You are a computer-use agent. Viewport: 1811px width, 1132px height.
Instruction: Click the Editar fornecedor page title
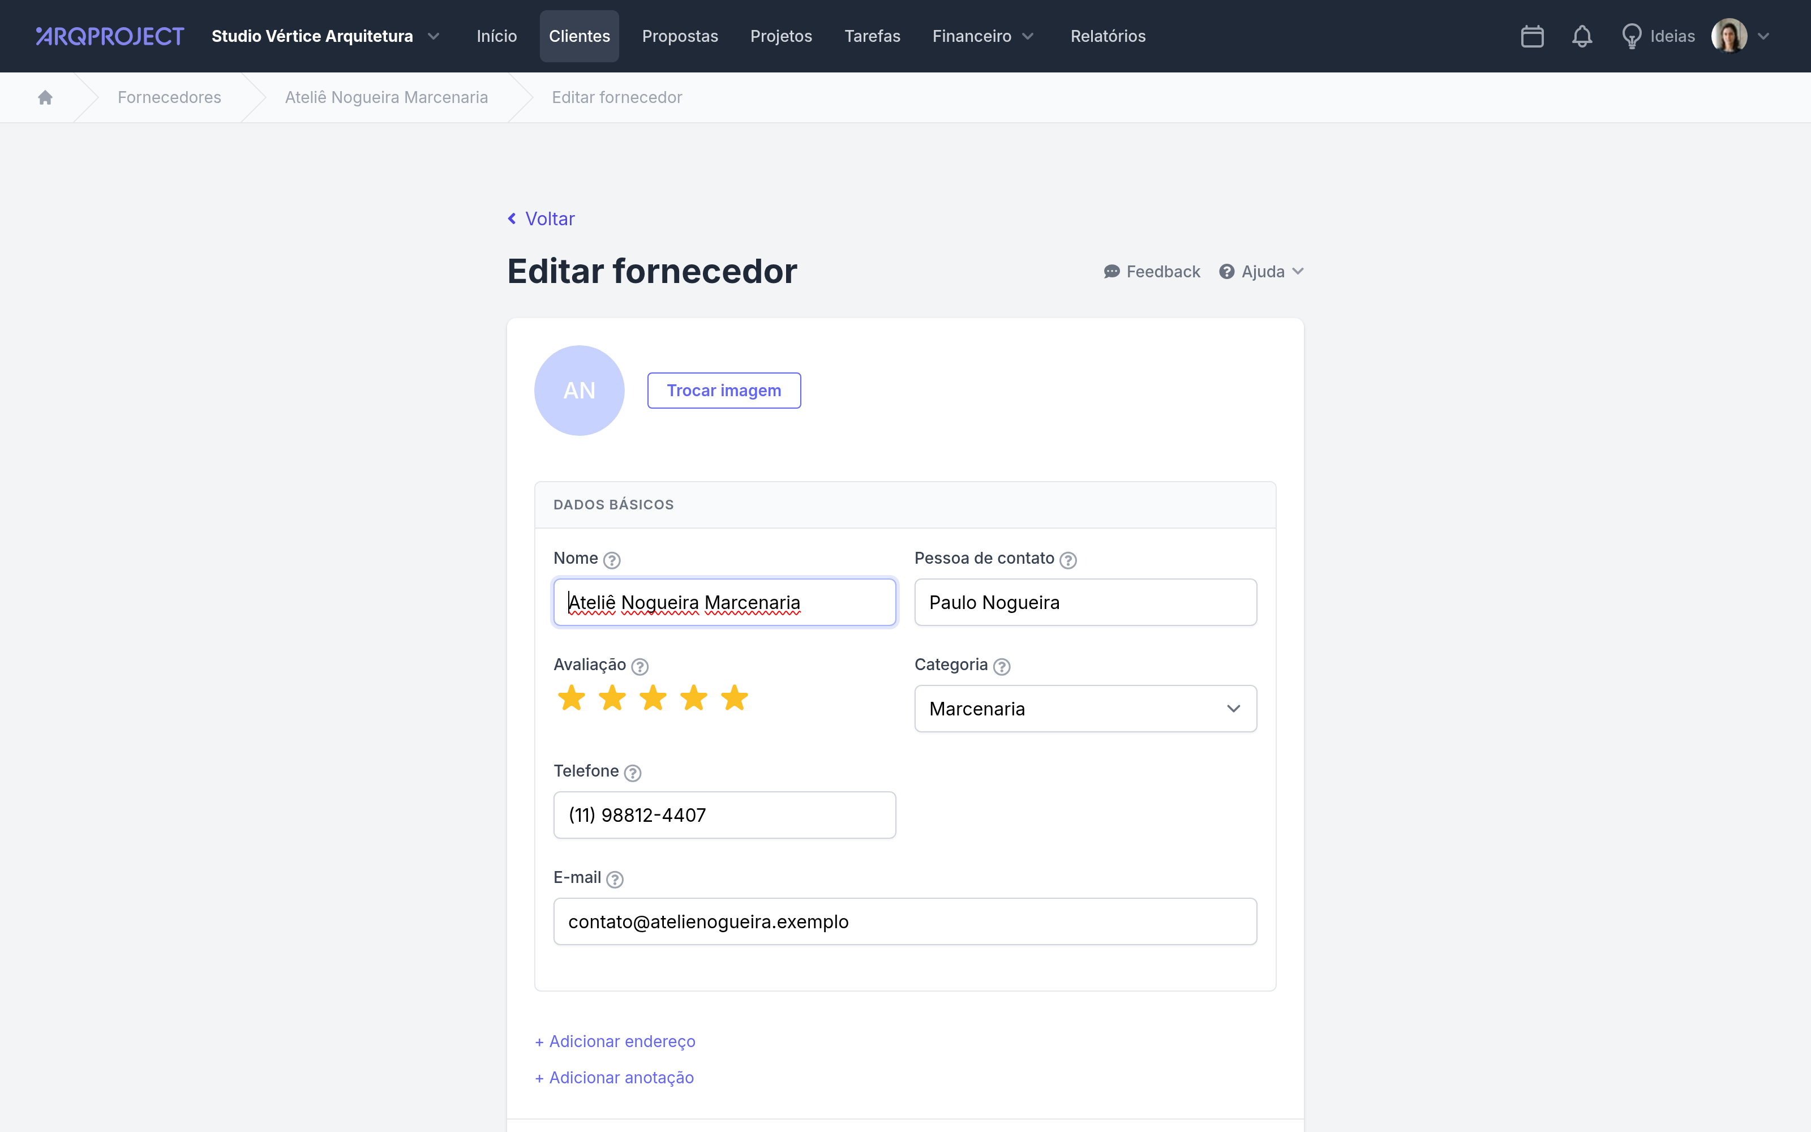(652, 271)
